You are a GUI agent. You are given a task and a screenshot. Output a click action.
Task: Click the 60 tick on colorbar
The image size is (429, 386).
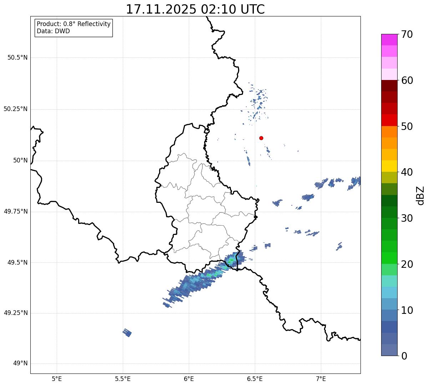pyautogui.click(x=407, y=80)
